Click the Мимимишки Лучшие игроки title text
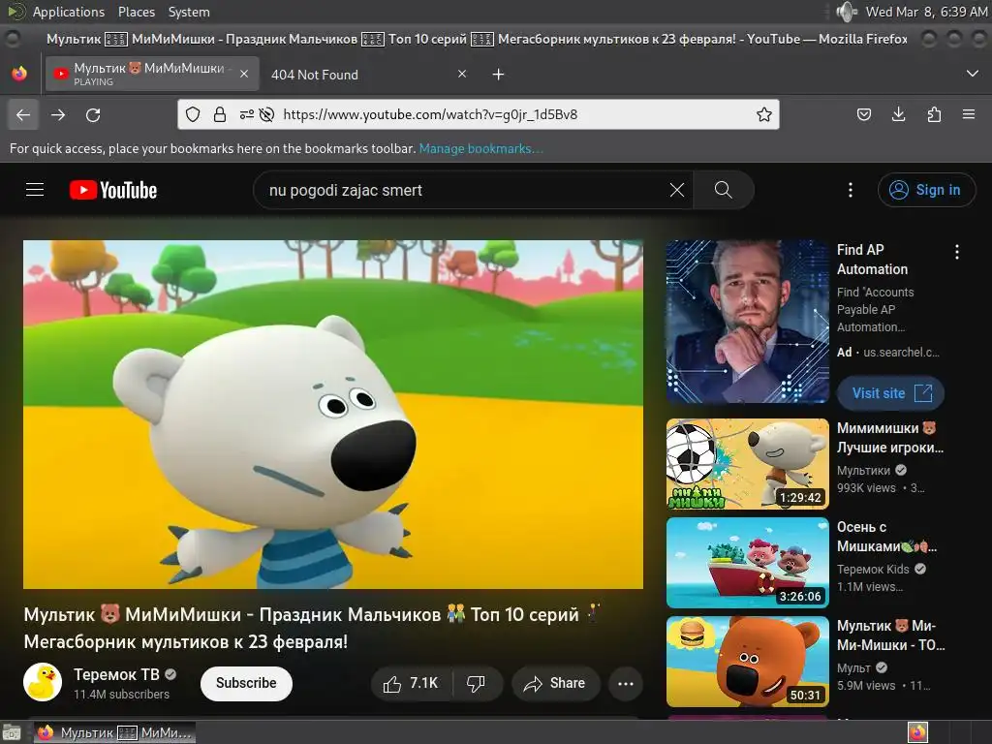 point(890,438)
